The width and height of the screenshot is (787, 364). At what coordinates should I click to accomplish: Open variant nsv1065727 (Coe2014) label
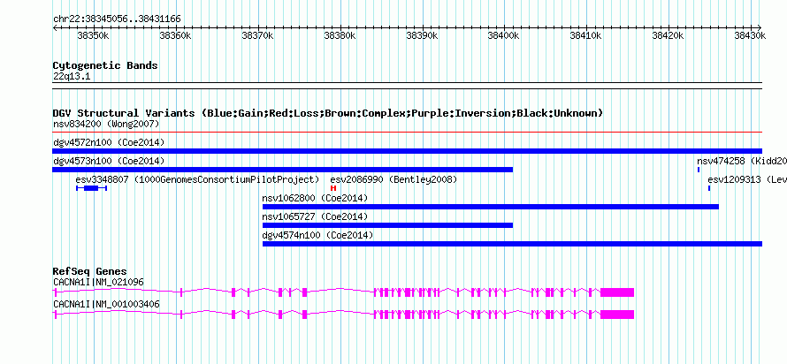[315, 216]
